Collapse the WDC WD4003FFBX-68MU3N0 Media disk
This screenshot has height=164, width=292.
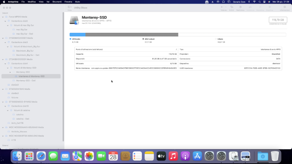pyautogui.click(x=3, y=136)
